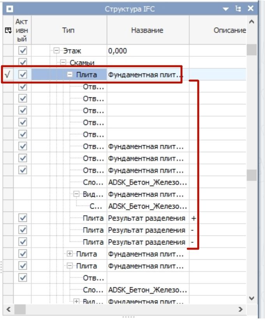Toggle the Активный checkbox in the Скамьи row

point(23,62)
